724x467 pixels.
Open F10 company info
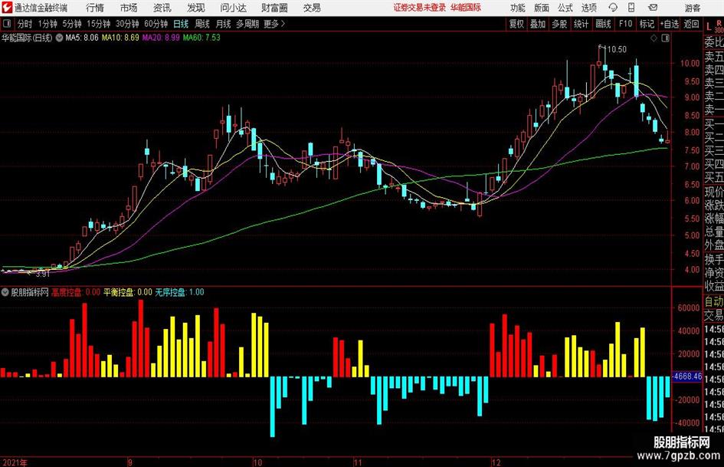[626, 24]
